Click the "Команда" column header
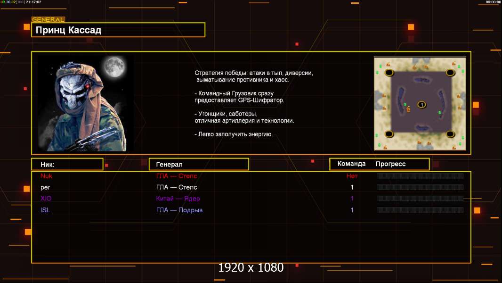This screenshot has width=502, height=283. coord(351,164)
